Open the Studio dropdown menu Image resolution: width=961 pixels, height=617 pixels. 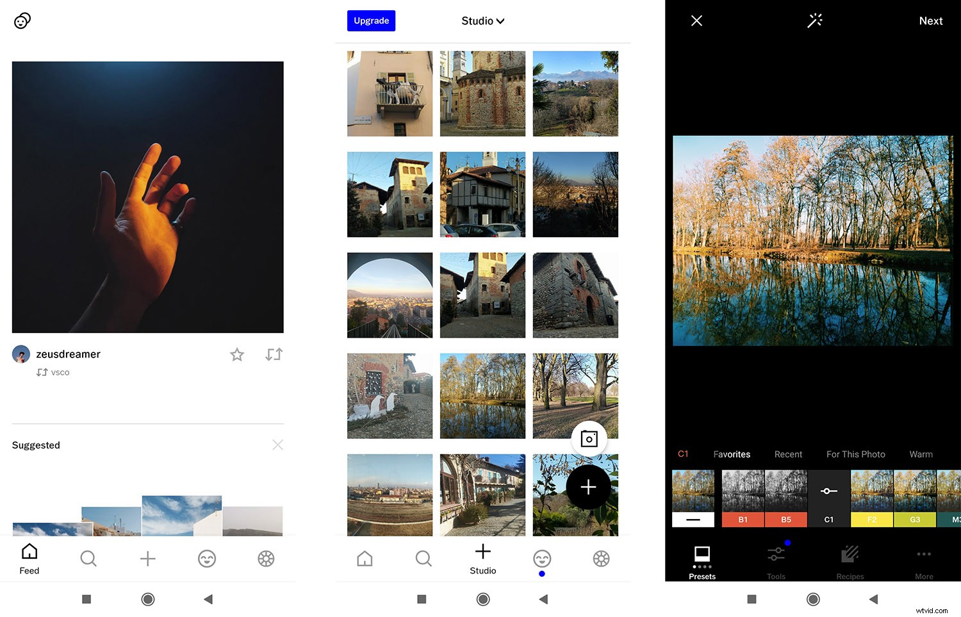[x=482, y=21]
